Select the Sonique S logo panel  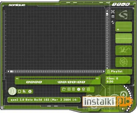[124, 15]
